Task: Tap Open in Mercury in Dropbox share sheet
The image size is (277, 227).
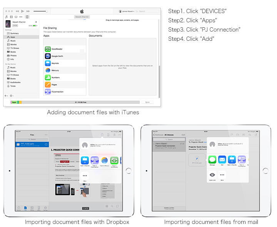Action: click(x=104, y=160)
